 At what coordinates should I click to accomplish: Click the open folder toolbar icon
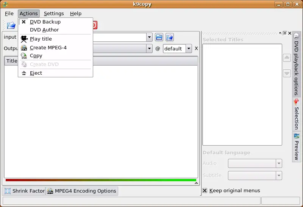point(11,25)
